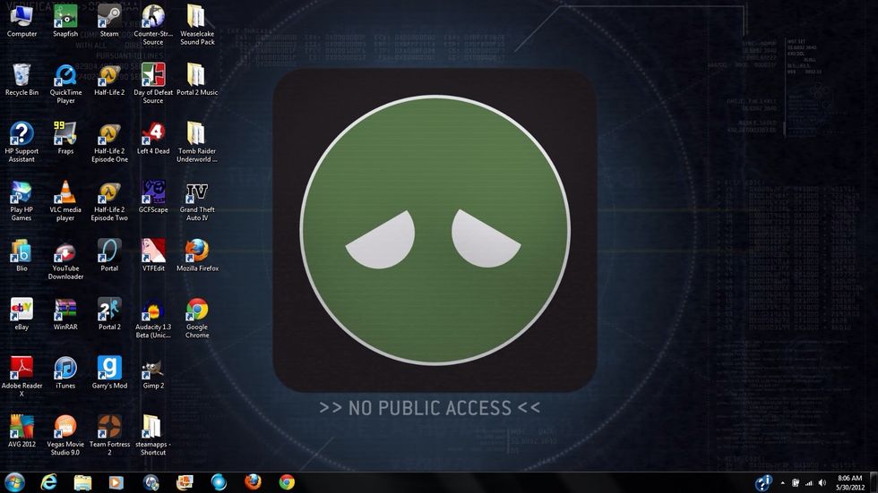Image resolution: width=878 pixels, height=493 pixels.
Task: Select the Recycle Bin
Action: [22, 80]
